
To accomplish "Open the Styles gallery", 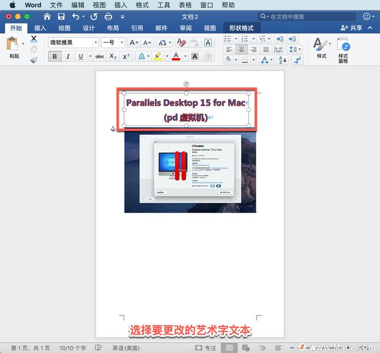I will [x=322, y=48].
